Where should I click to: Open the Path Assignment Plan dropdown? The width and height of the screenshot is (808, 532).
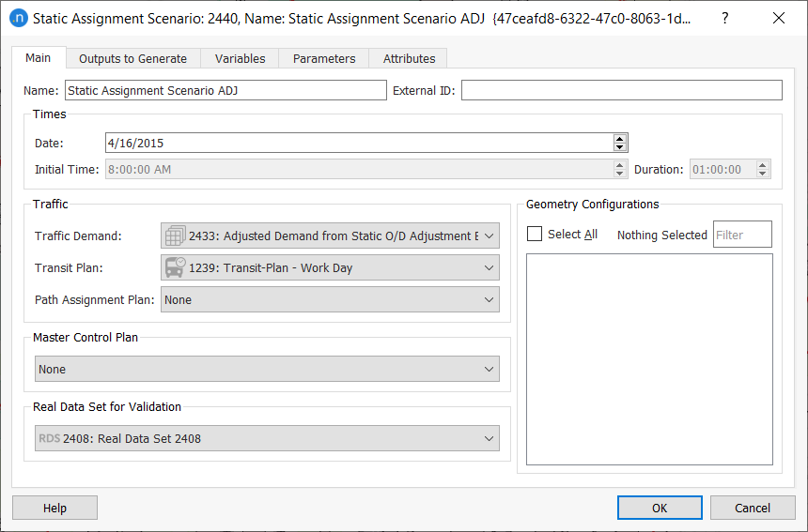pos(488,300)
